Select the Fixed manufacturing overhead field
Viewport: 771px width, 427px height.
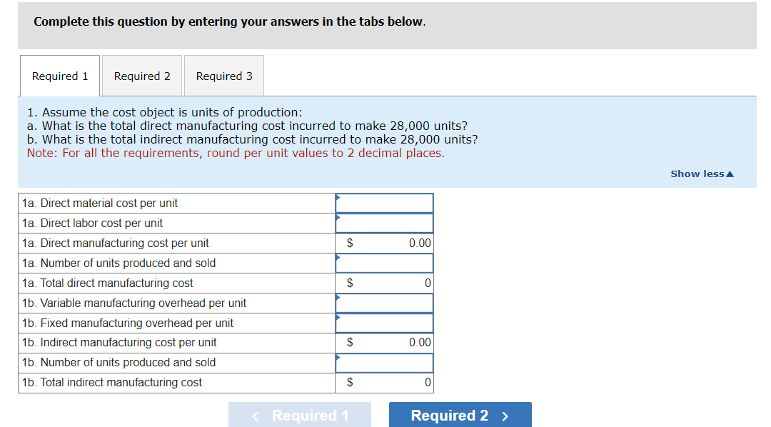tap(384, 323)
